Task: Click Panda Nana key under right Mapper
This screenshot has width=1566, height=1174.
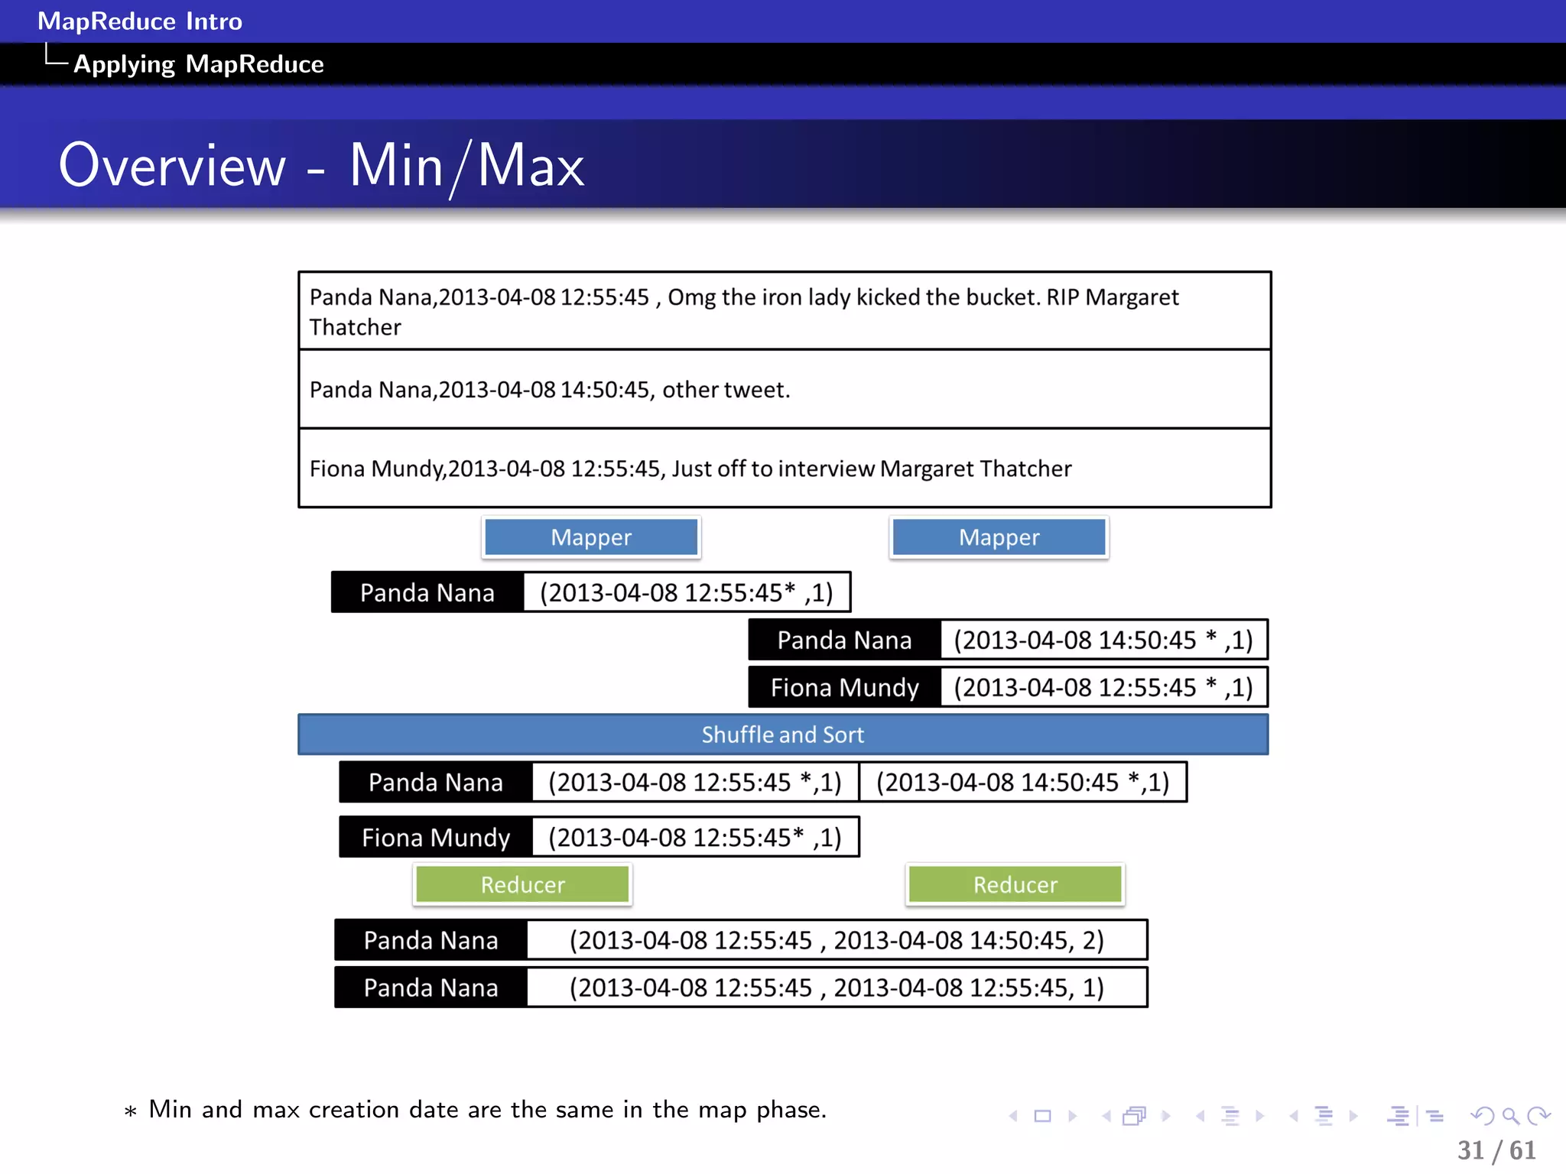Action: click(845, 640)
